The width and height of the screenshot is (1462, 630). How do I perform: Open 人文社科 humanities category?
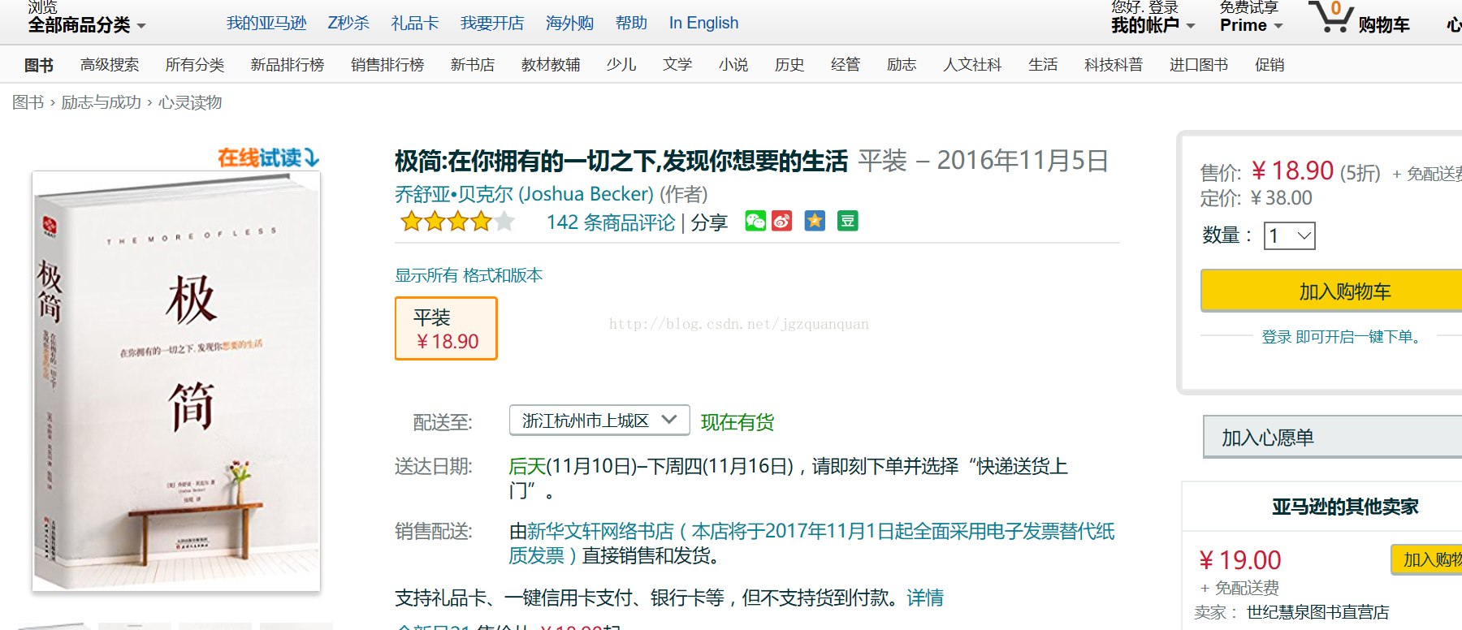[x=972, y=65]
